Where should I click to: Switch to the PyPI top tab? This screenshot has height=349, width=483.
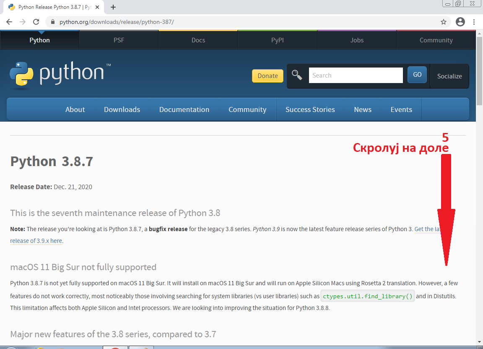pos(278,40)
